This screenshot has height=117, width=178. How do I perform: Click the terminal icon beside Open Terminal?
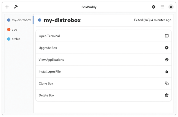(166, 36)
